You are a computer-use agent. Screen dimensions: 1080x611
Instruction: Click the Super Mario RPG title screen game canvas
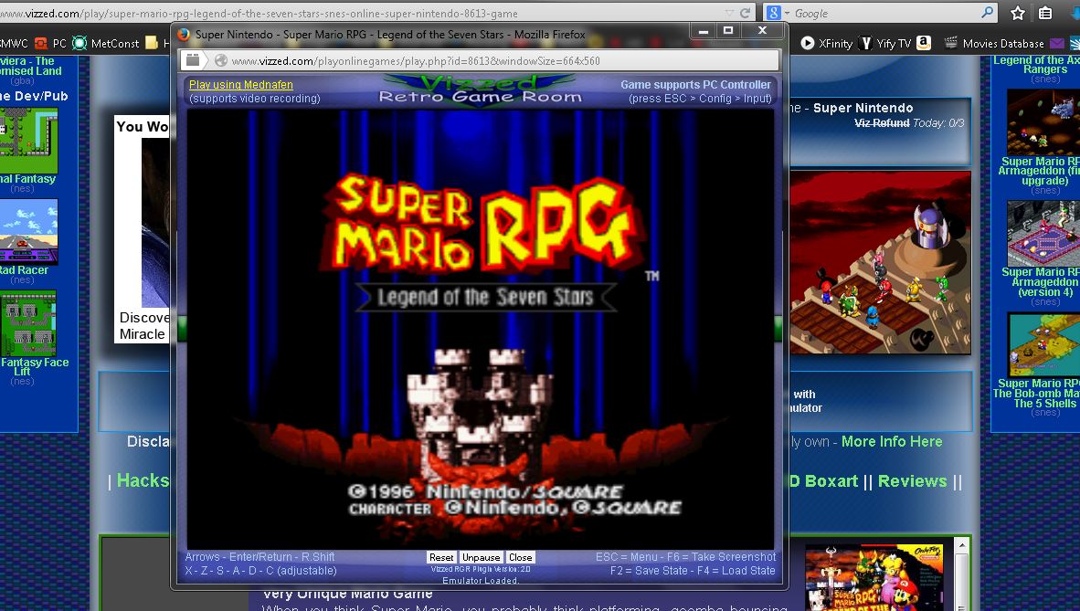tap(480, 329)
